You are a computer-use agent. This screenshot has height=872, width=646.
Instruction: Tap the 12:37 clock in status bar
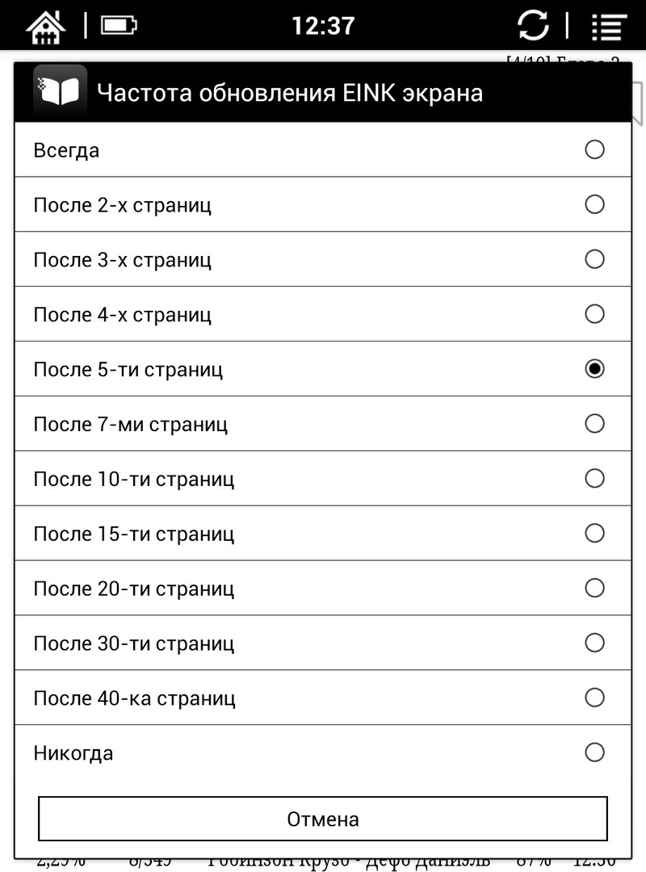[323, 26]
